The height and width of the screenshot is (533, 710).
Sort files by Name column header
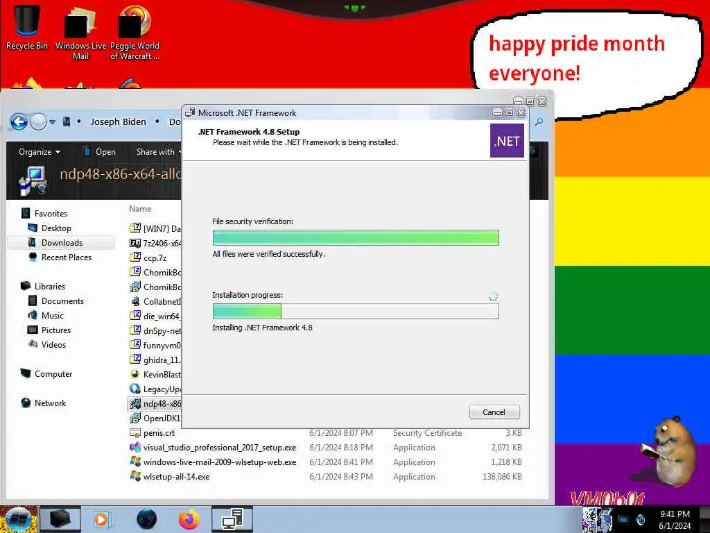(x=140, y=209)
